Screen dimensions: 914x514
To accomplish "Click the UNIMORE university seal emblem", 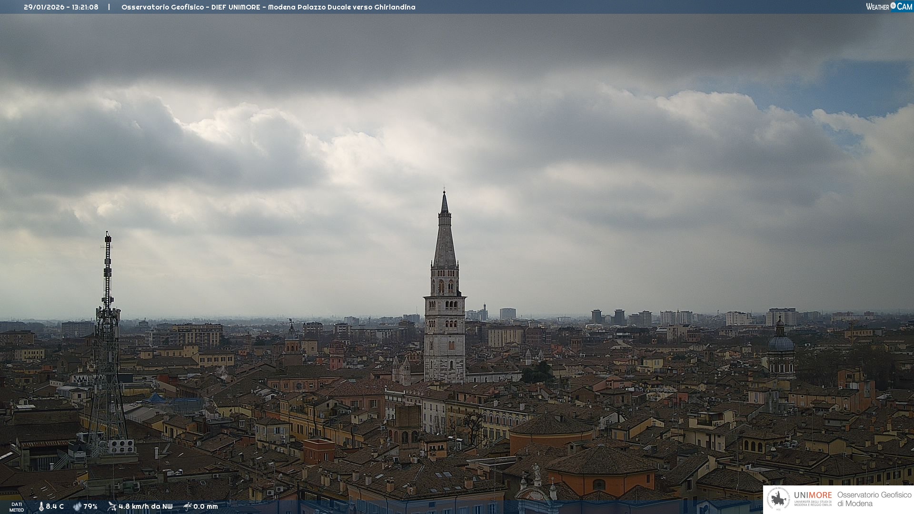I will tap(778, 499).
